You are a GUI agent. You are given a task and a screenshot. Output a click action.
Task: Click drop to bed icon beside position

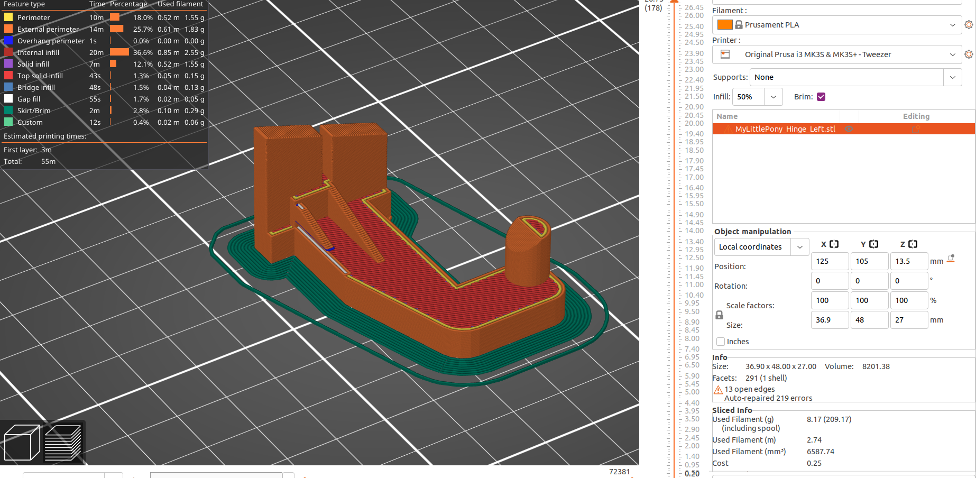951,259
